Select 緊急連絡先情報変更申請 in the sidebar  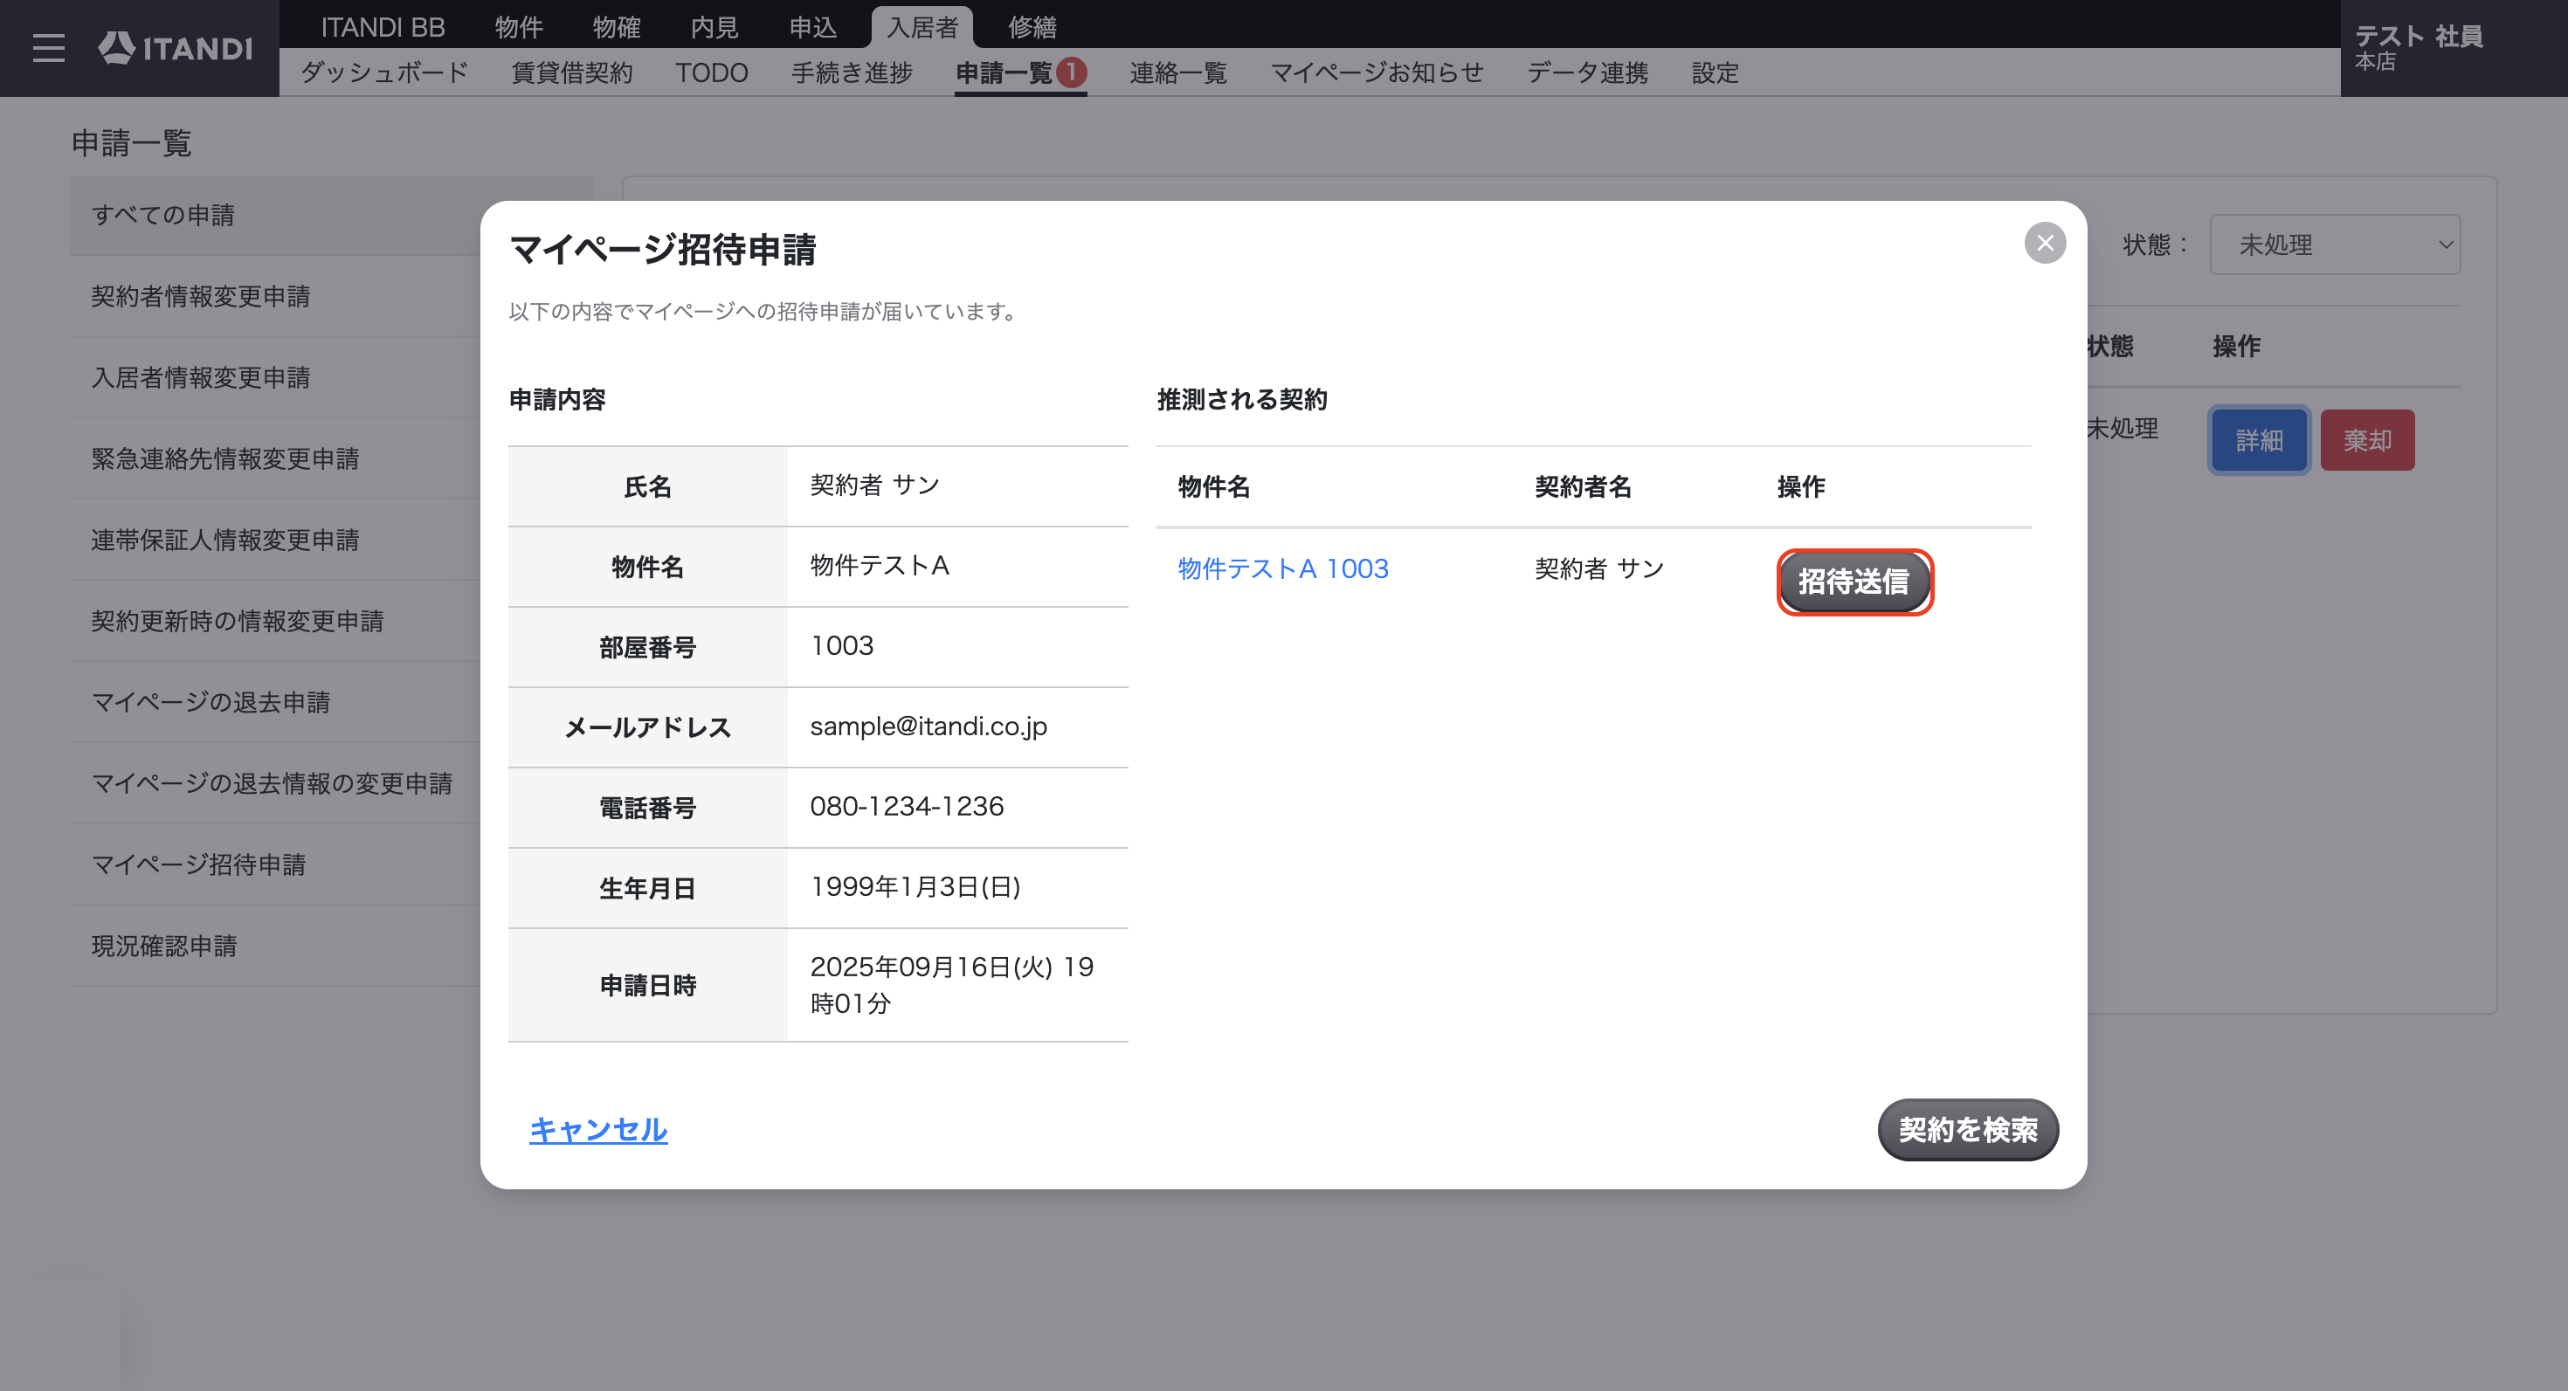coord(275,458)
